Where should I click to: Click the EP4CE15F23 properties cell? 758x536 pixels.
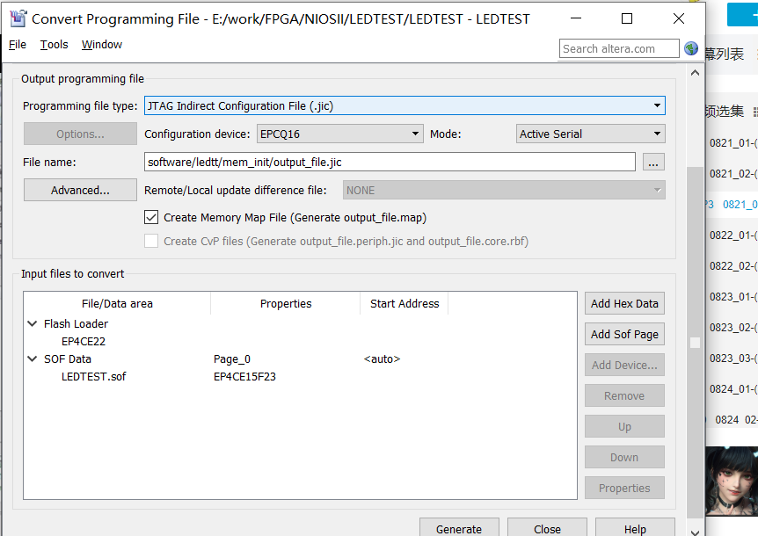click(244, 377)
